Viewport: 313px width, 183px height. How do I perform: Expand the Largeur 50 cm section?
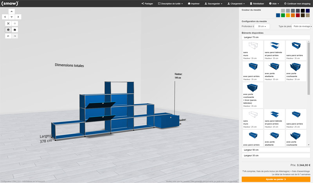[276, 150]
